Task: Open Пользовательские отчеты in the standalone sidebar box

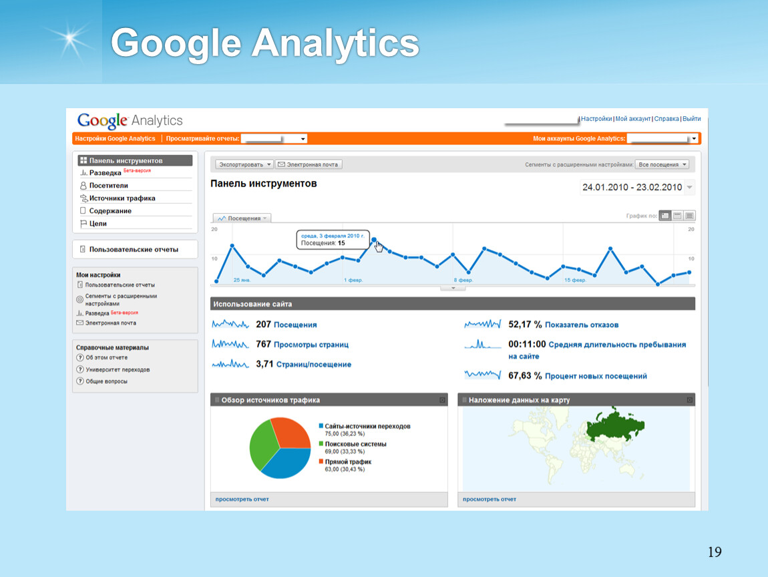Action: 135,249
